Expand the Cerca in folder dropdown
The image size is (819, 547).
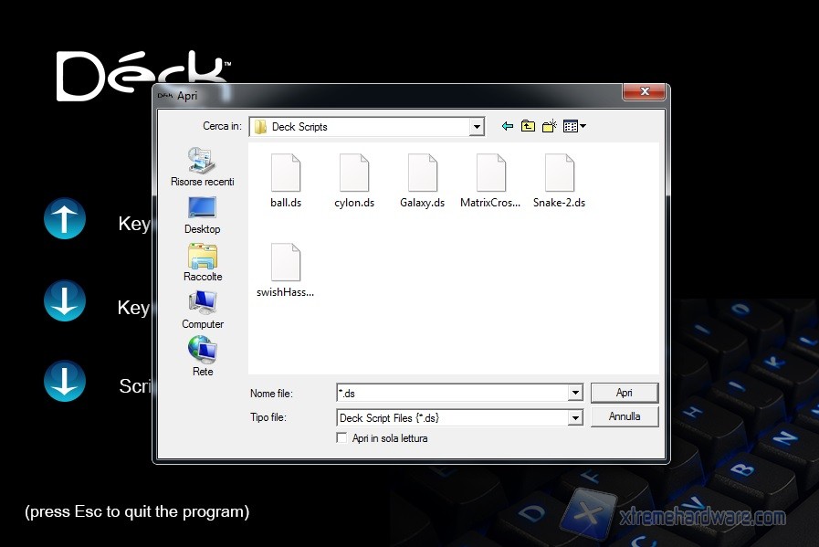(477, 127)
